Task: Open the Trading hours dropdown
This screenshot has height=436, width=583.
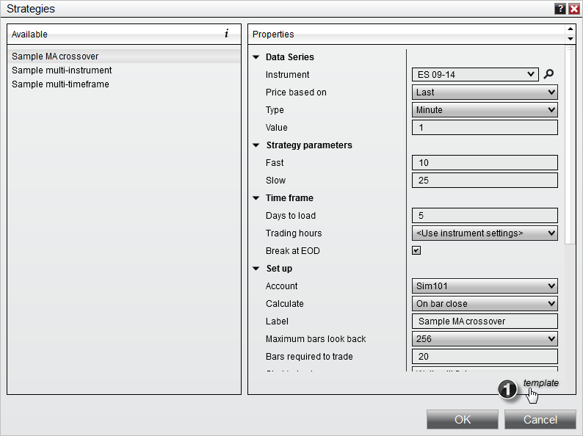Action: [485, 233]
